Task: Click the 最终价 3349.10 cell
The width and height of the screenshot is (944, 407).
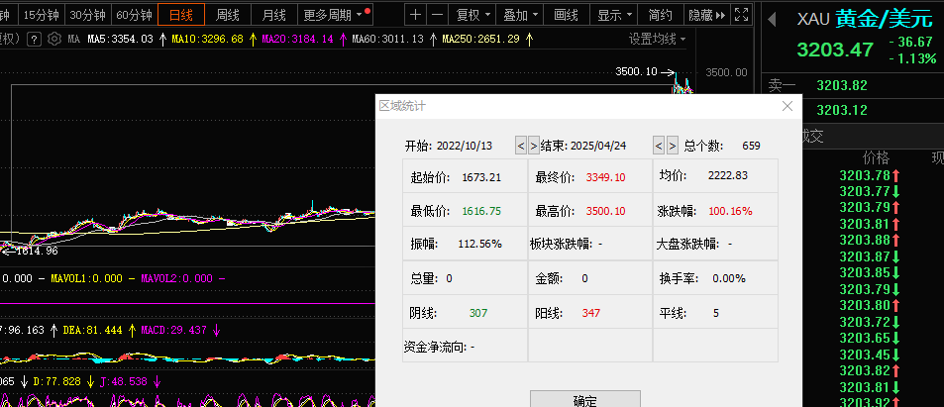Action: [590, 176]
